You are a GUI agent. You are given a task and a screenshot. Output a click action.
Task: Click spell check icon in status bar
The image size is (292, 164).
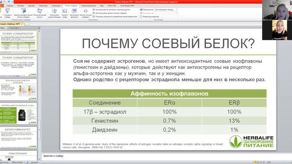tap(27, 162)
